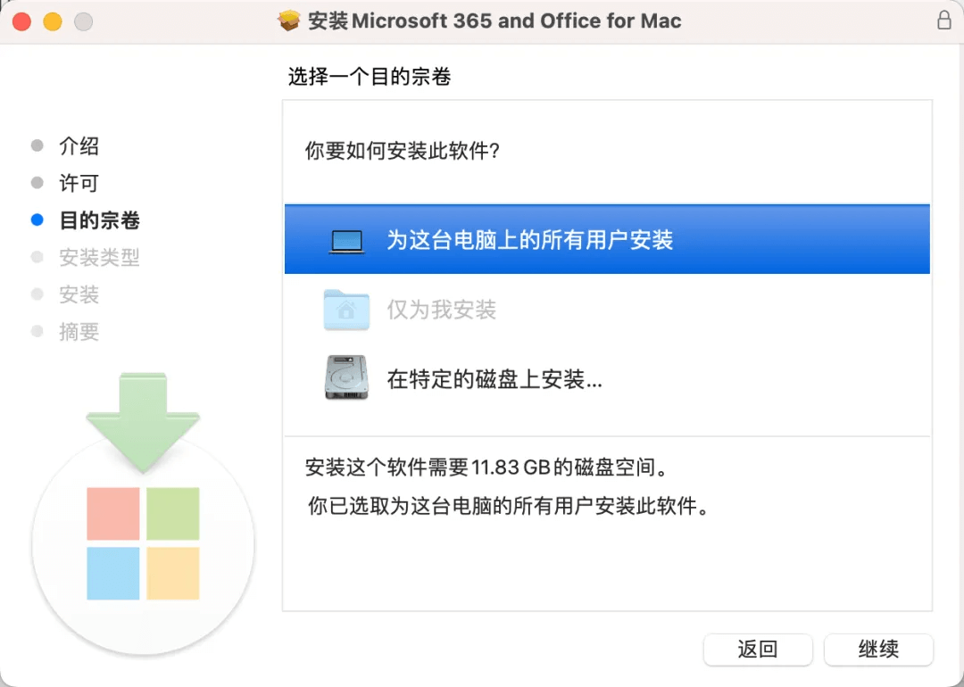Image resolution: width=964 pixels, height=687 pixels.
Task: Go to the 介绍 step
Action: [x=79, y=145]
